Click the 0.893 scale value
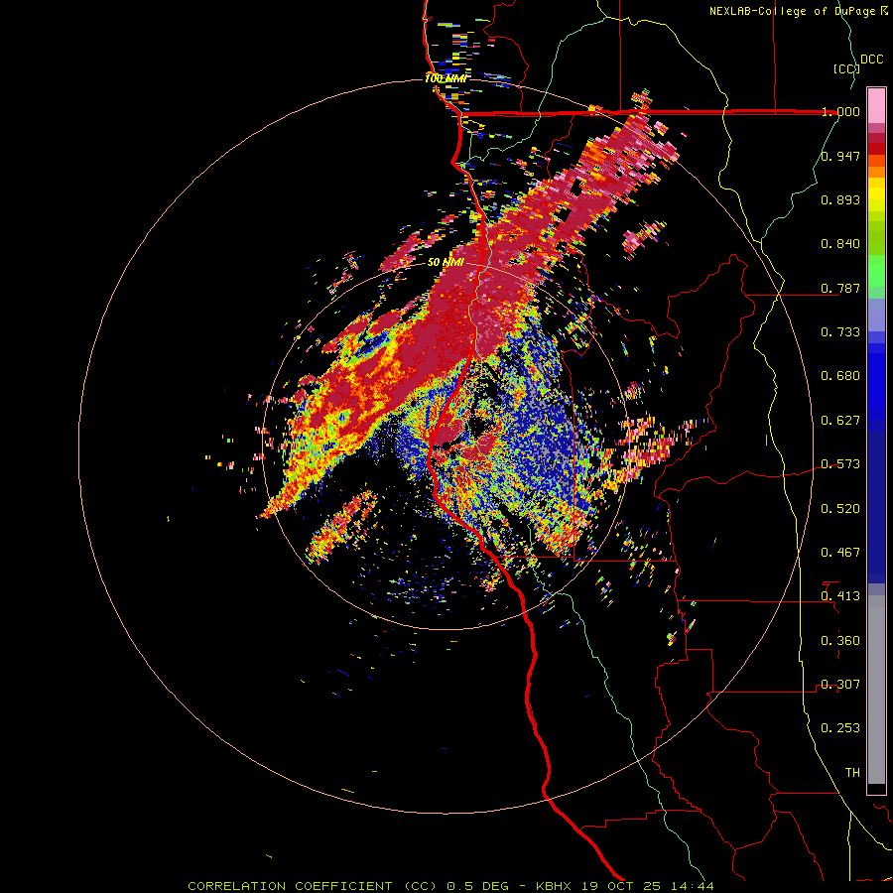 point(840,199)
